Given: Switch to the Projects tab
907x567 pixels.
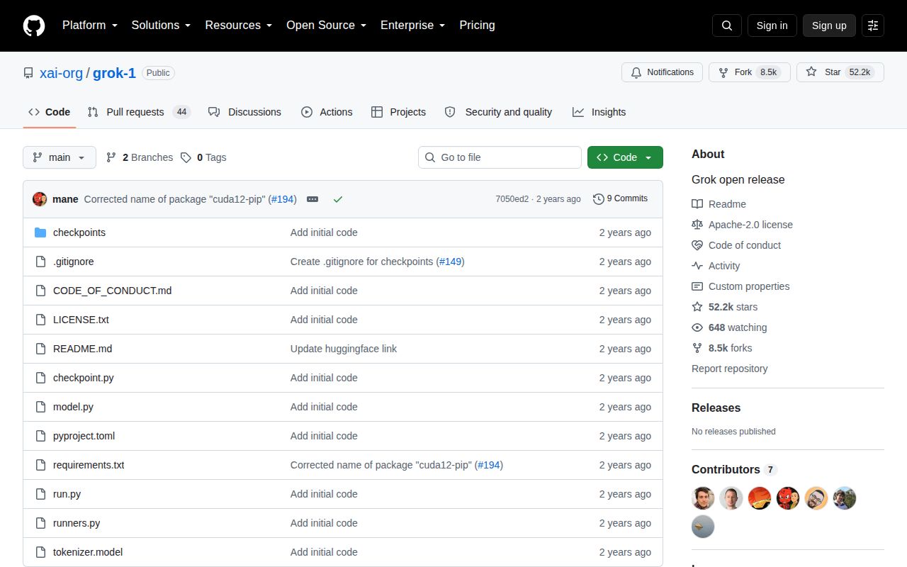Looking at the screenshot, I should (x=398, y=112).
